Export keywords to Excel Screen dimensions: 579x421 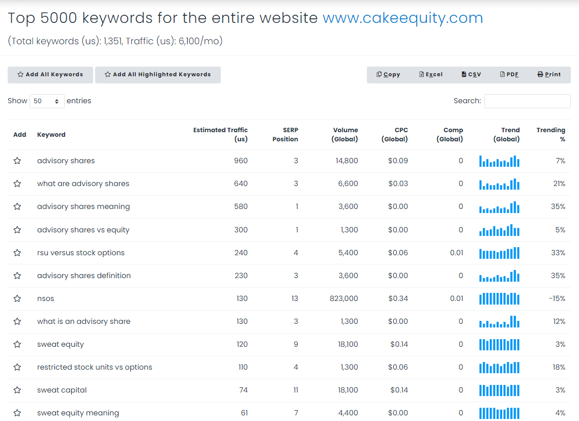[x=430, y=74]
